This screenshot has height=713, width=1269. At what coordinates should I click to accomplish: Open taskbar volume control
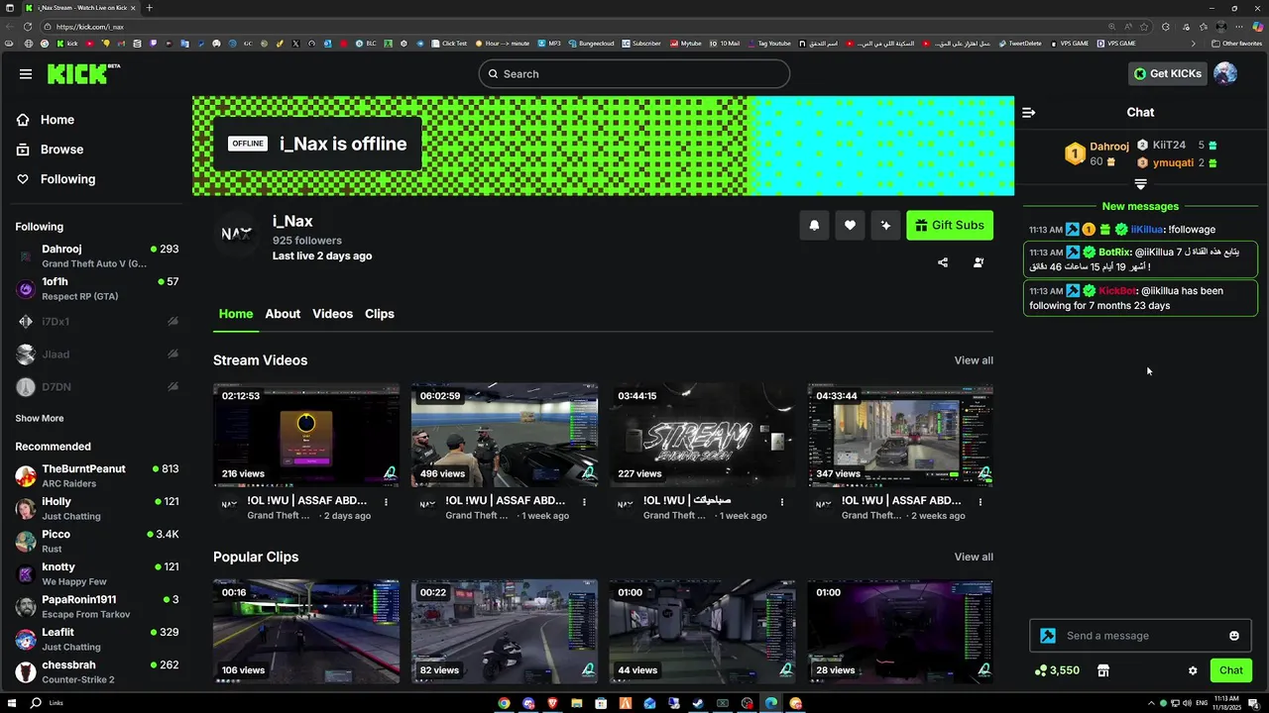[1186, 703]
